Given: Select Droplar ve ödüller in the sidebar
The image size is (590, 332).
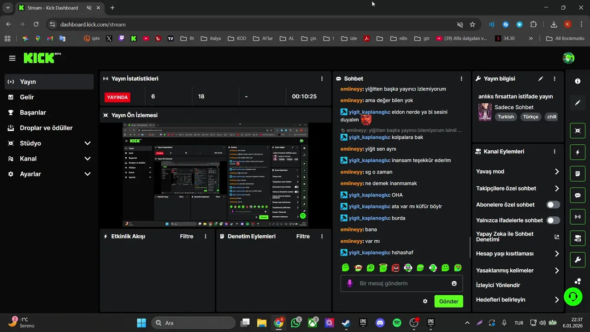Looking at the screenshot, I should pyautogui.click(x=49, y=128).
